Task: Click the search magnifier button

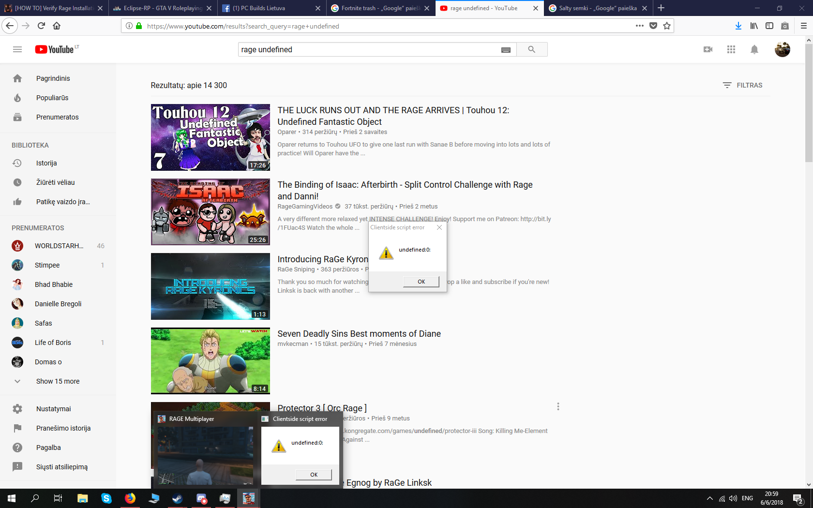Action: pyautogui.click(x=532, y=49)
